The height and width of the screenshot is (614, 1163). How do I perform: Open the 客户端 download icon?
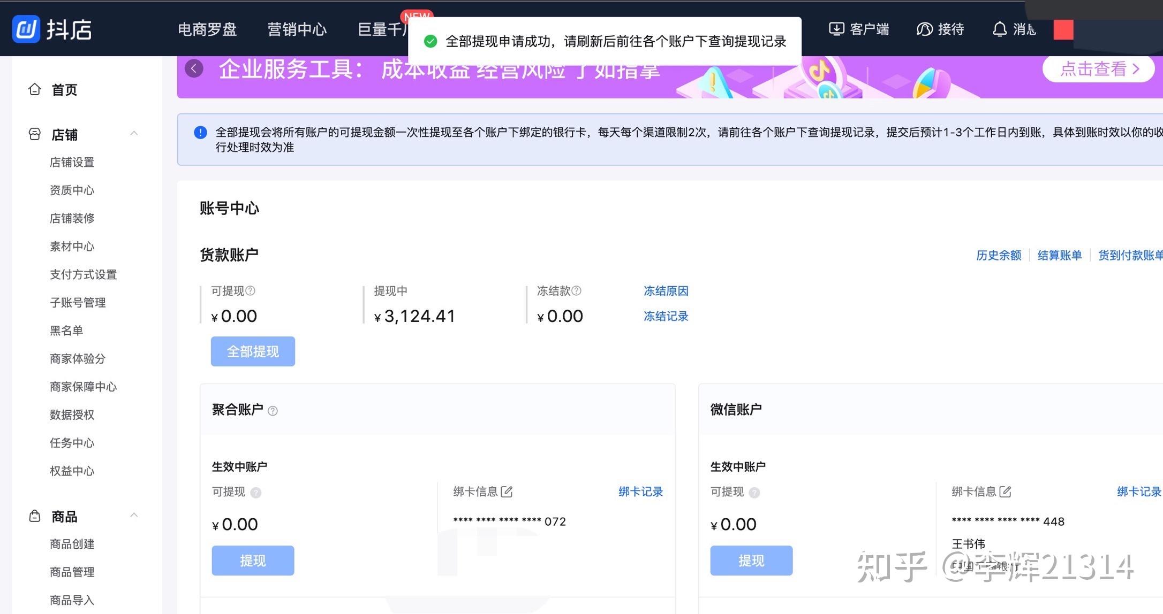(x=835, y=29)
